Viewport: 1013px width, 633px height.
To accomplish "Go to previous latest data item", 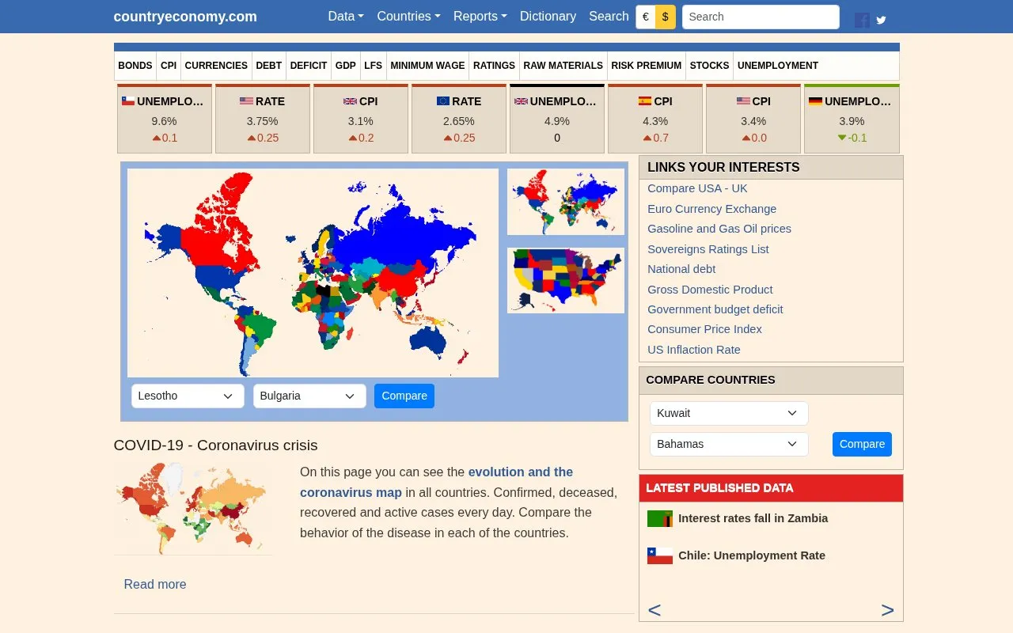I will [654, 610].
